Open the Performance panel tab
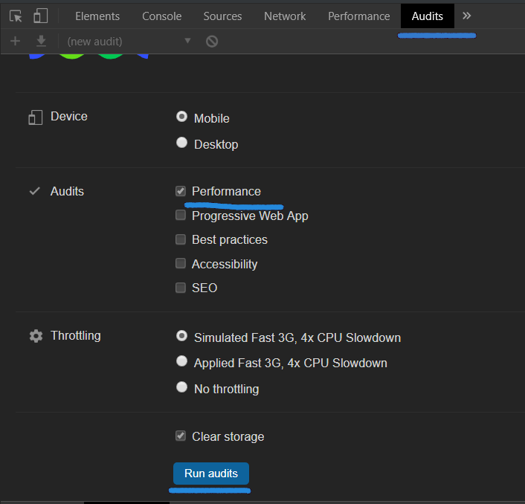 [358, 16]
